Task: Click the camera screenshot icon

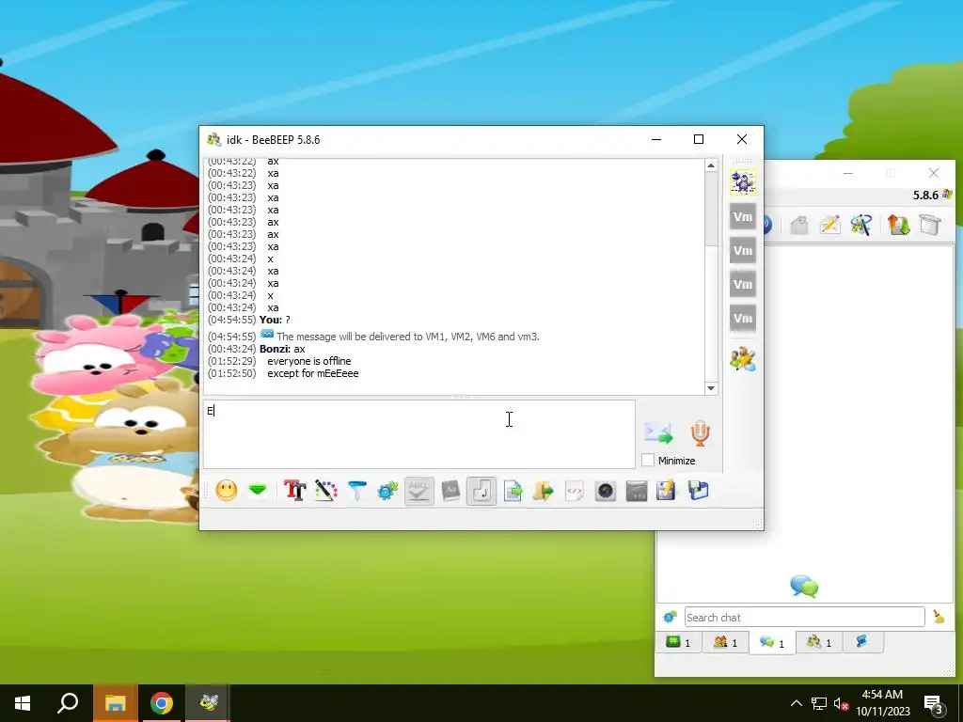Action: pos(606,491)
